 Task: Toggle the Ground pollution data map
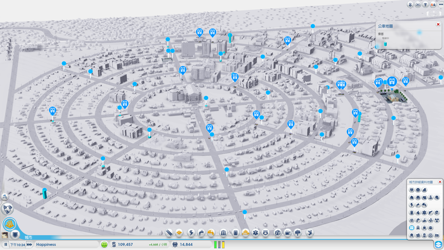click(x=424, y=220)
